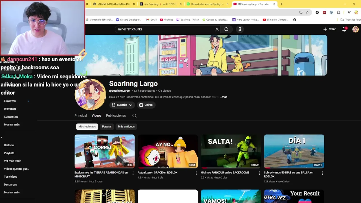Expand channel description with '...más'
Image resolution: width=361 pixels, height=203 pixels.
tap(224, 97)
